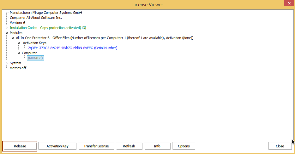This screenshot has height=154, width=295.
Task: Select Installation Codes - Copy protection activated
Action: (x=48, y=28)
